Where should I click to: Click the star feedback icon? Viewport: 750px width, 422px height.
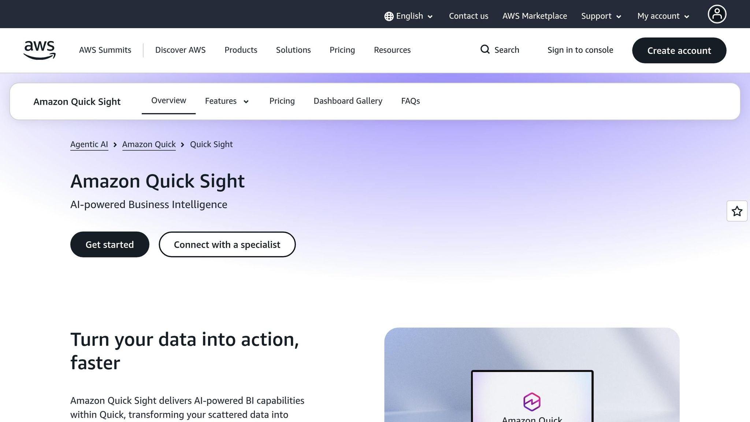(737, 211)
